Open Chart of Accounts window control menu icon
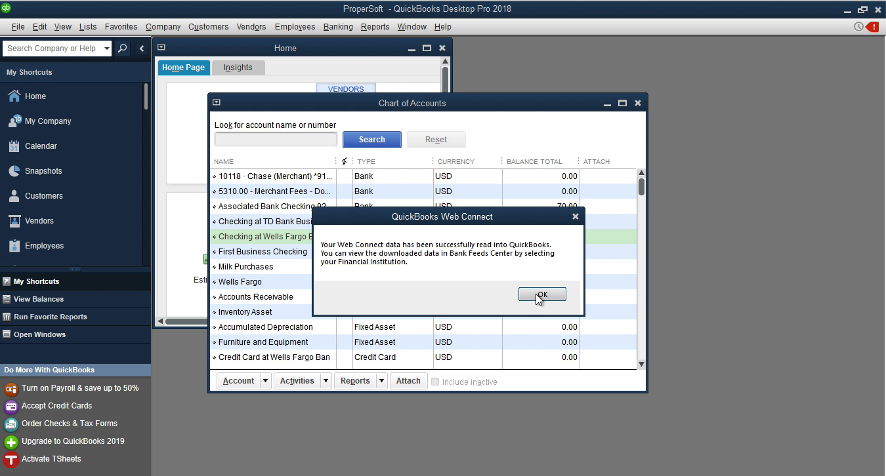The image size is (886, 476). [217, 102]
